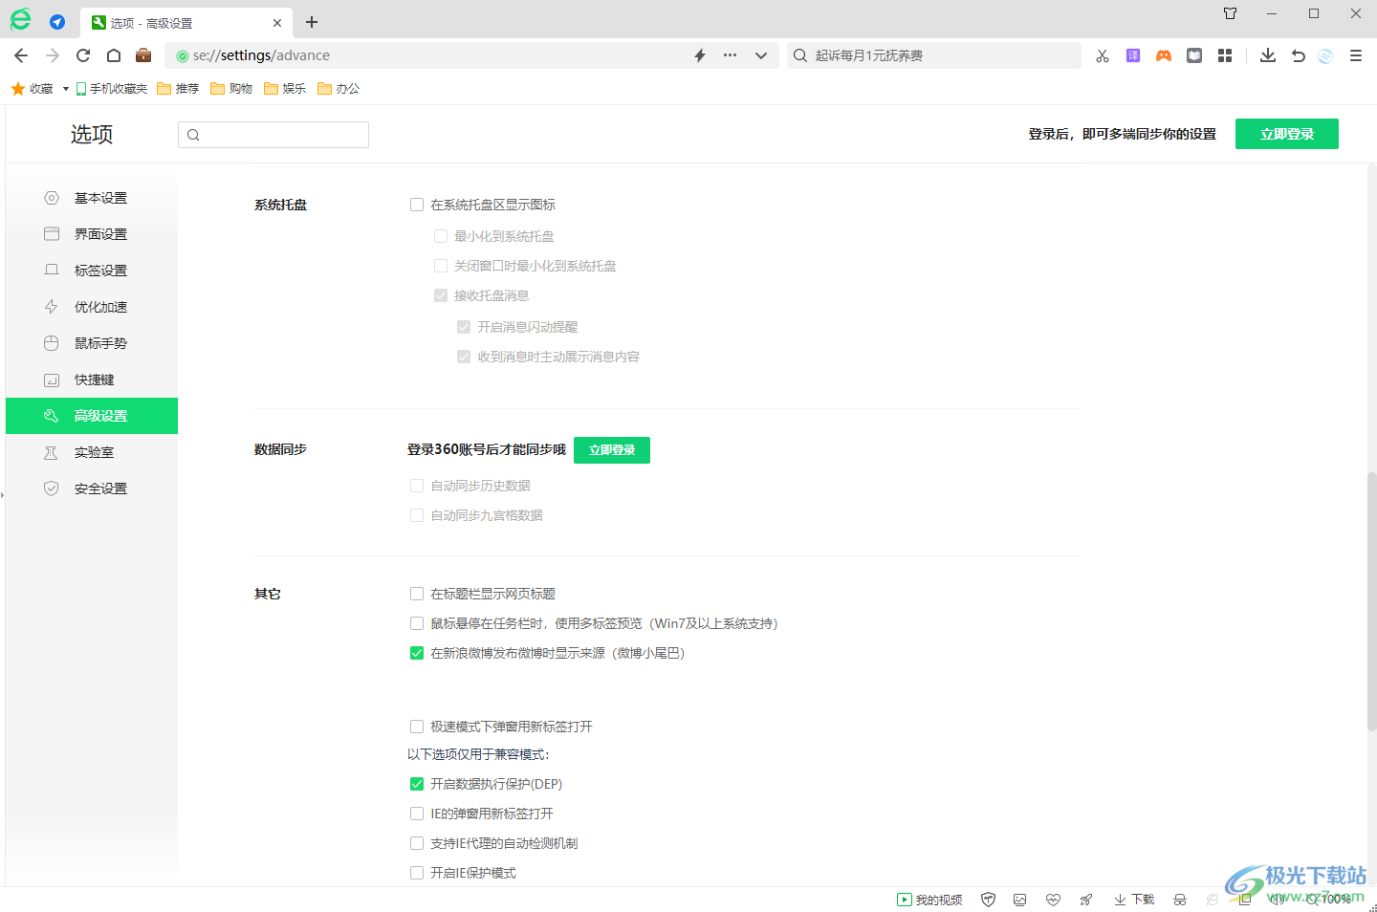Viewport: 1377px width, 912px height.
Task: Enable 开启IE保护模式 checkbox
Action: [417, 873]
